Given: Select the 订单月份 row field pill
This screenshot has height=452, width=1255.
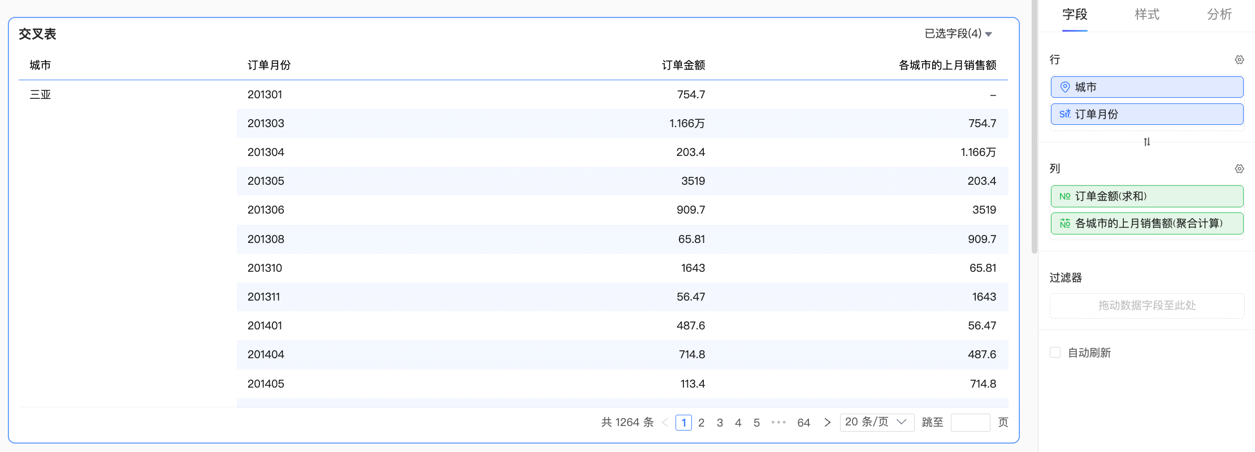Looking at the screenshot, I should 1147,114.
